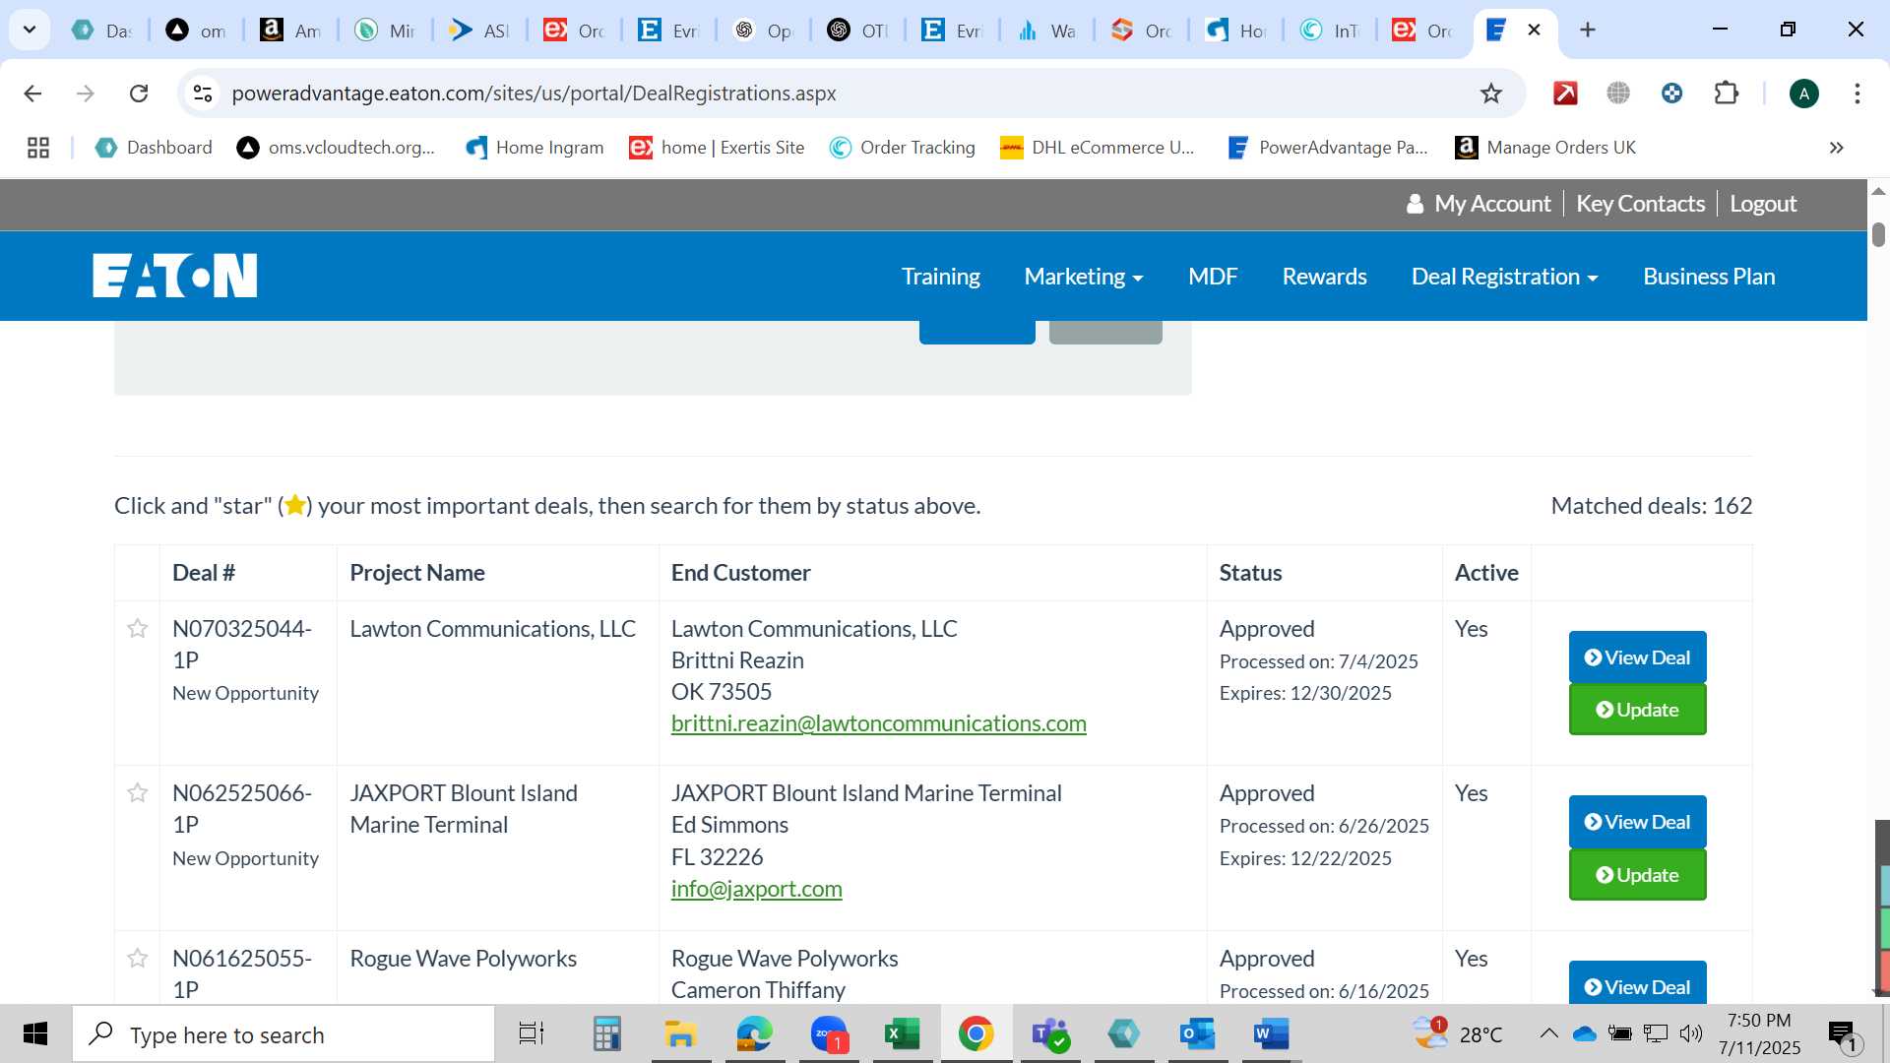The width and height of the screenshot is (1890, 1063).
Task: Star the N070325044-1P deal row
Action: tap(138, 628)
